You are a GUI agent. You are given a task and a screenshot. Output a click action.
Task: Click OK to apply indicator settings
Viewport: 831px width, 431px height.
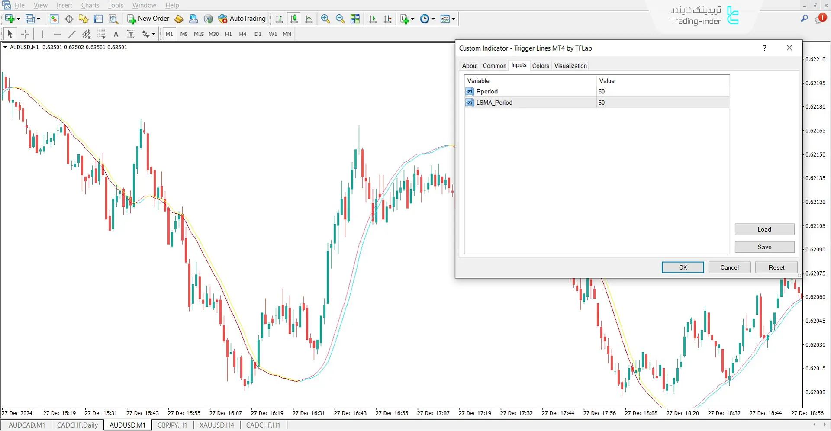click(x=683, y=267)
